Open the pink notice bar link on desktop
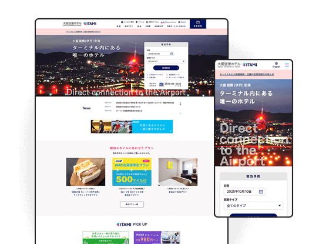Screen dimensions: 329x244 coord(83,32)
